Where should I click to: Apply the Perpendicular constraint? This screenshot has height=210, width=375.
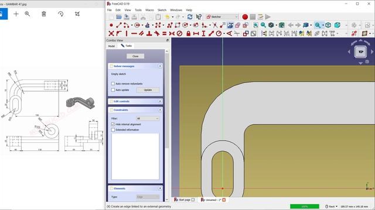[149, 34]
